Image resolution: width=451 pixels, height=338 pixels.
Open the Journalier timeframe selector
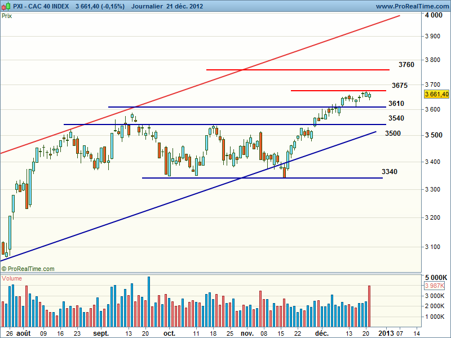[x=147, y=6]
